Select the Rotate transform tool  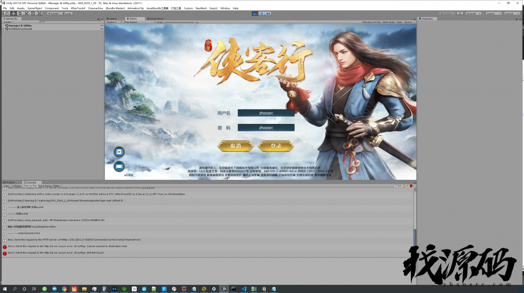point(20,14)
